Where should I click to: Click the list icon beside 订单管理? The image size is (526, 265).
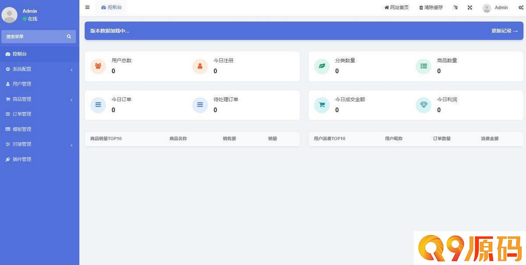point(8,114)
